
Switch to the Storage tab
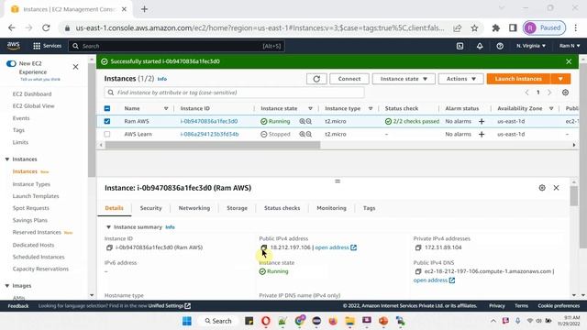point(237,208)
